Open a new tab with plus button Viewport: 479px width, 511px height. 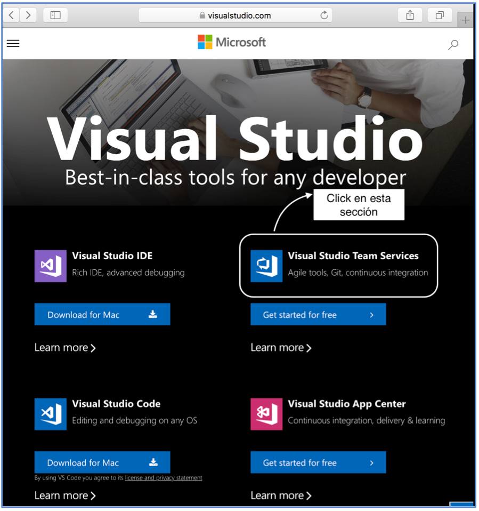point(465,20)
